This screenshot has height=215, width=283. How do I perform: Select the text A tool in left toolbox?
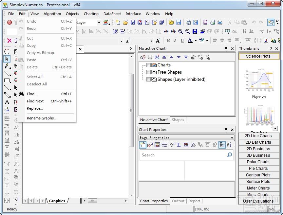[x=7, y=102]
